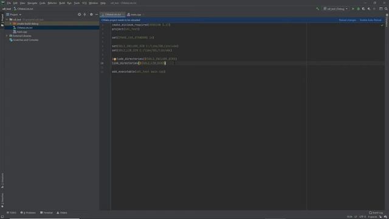Open Project panel settings gear
This screenshot has height=219, width=389.
91,15
